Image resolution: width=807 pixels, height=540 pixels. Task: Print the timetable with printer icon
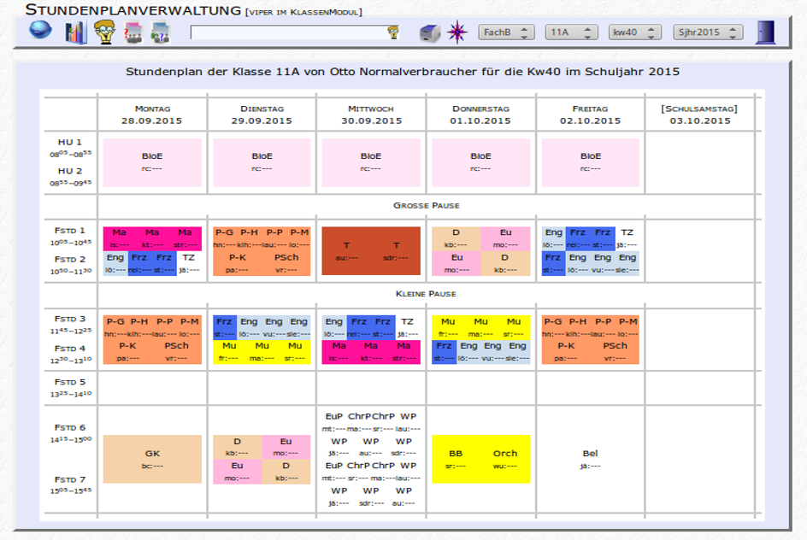click(430, 32)
